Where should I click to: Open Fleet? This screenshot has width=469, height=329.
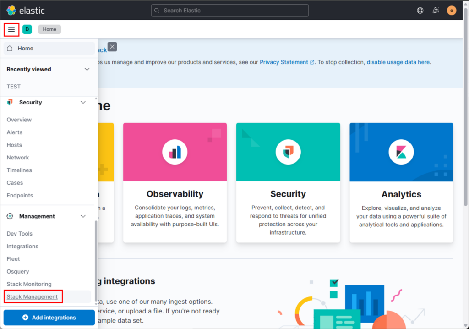click(13, 258)
